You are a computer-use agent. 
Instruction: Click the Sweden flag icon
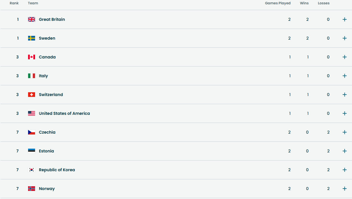point(32,38)
